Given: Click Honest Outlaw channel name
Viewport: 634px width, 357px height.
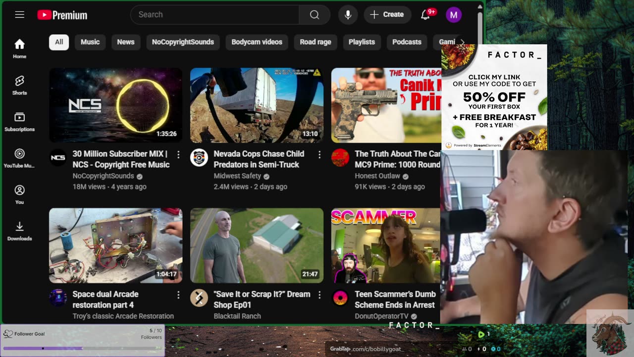Looking at the screenshot, I should point(377,176).
